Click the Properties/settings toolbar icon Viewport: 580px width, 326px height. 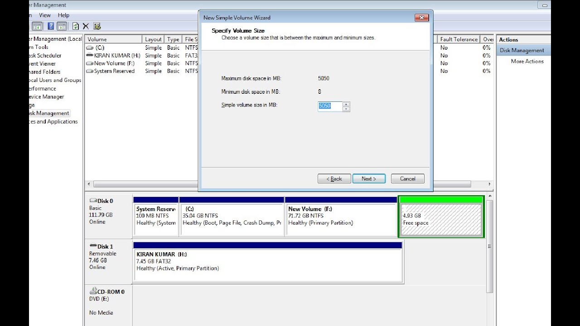tap(97, 26)
